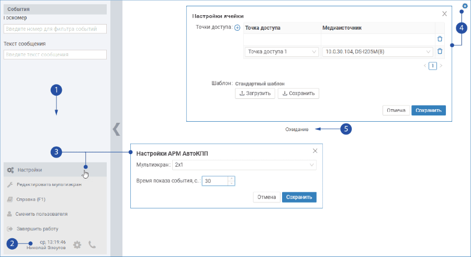Image resolution: width=471 pixels, height=257 pixels.
Task: Delete the Точка доступа 1 row
Action: coord(440,51)
